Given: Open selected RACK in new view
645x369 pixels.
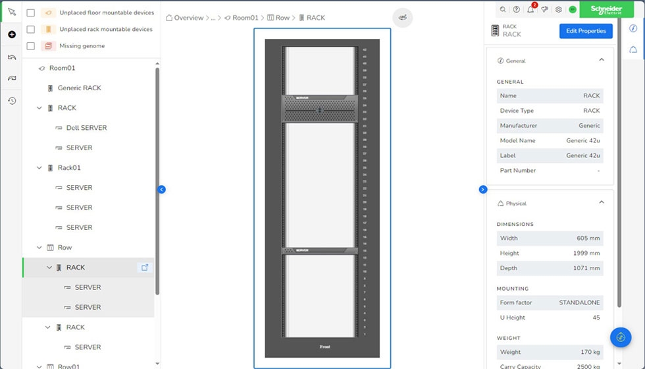Looking at the screenshot, I should [145, 268].
